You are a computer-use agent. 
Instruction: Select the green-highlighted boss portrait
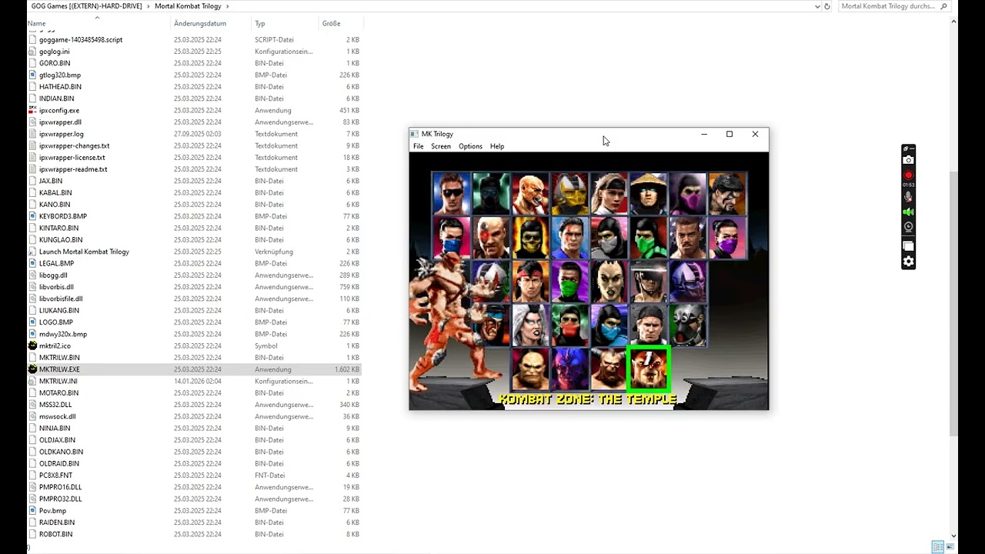pyautogui.click(x=649, y=369)
